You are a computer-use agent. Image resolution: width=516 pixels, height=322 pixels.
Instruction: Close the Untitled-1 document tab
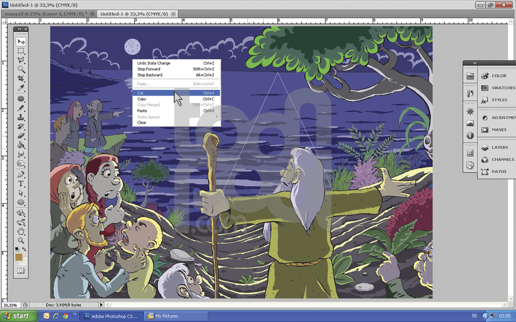tap(173, 14)
